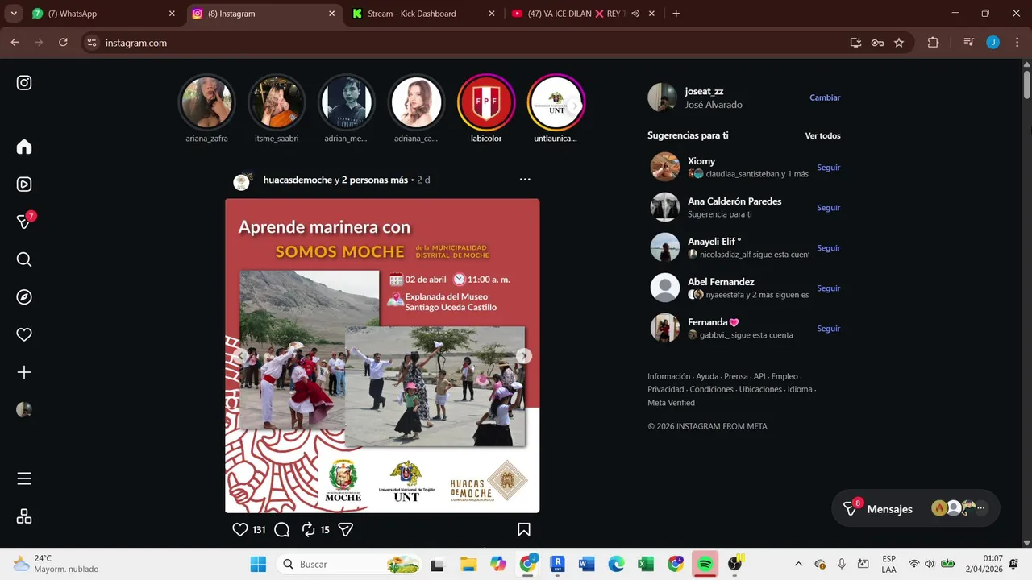Follow Xiomy with Seguir
The width and height of the screenshot is (1032, 580).
828,168
